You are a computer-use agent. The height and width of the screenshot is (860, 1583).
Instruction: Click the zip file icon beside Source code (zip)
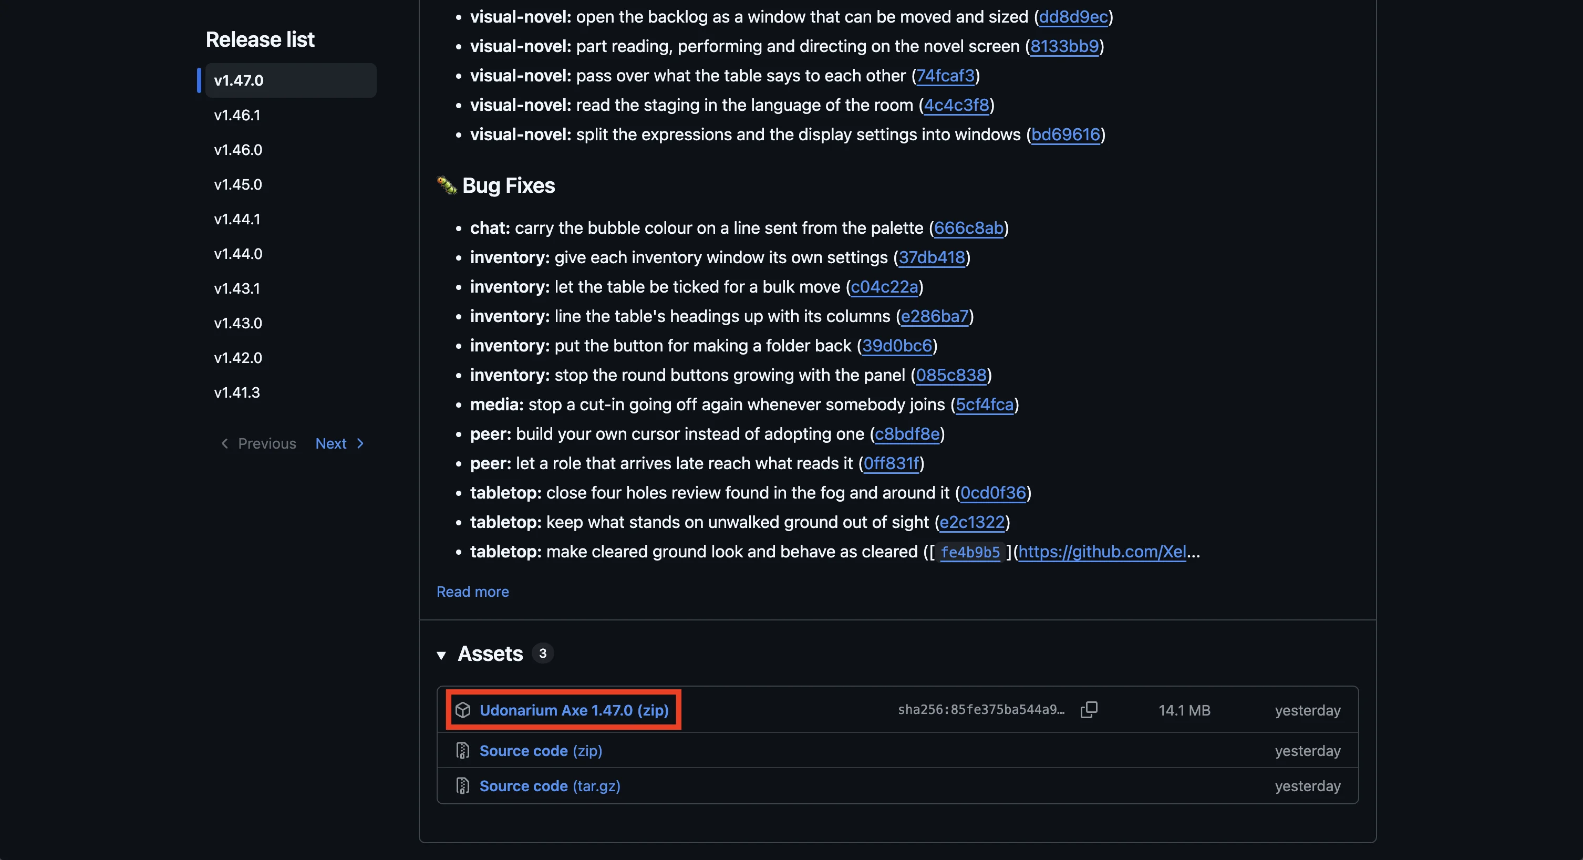pos(463,751)
